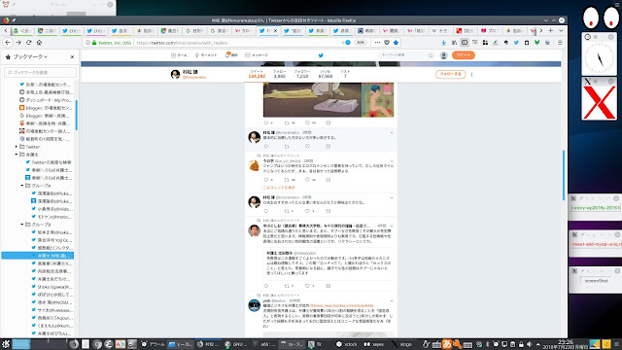The height and width of the screenshot is (350, 622).
Task: Click the Pocket save icon in address bar
Action: coord(387,43)
